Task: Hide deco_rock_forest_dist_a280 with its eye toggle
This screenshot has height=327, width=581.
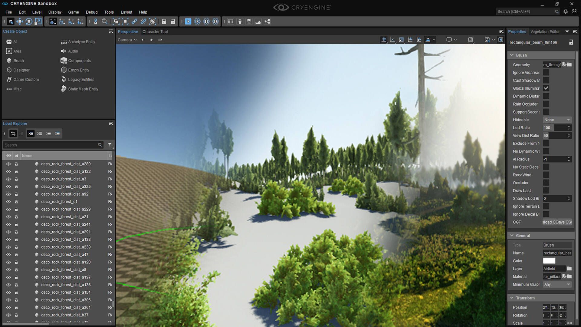Action: pos(8,164)
